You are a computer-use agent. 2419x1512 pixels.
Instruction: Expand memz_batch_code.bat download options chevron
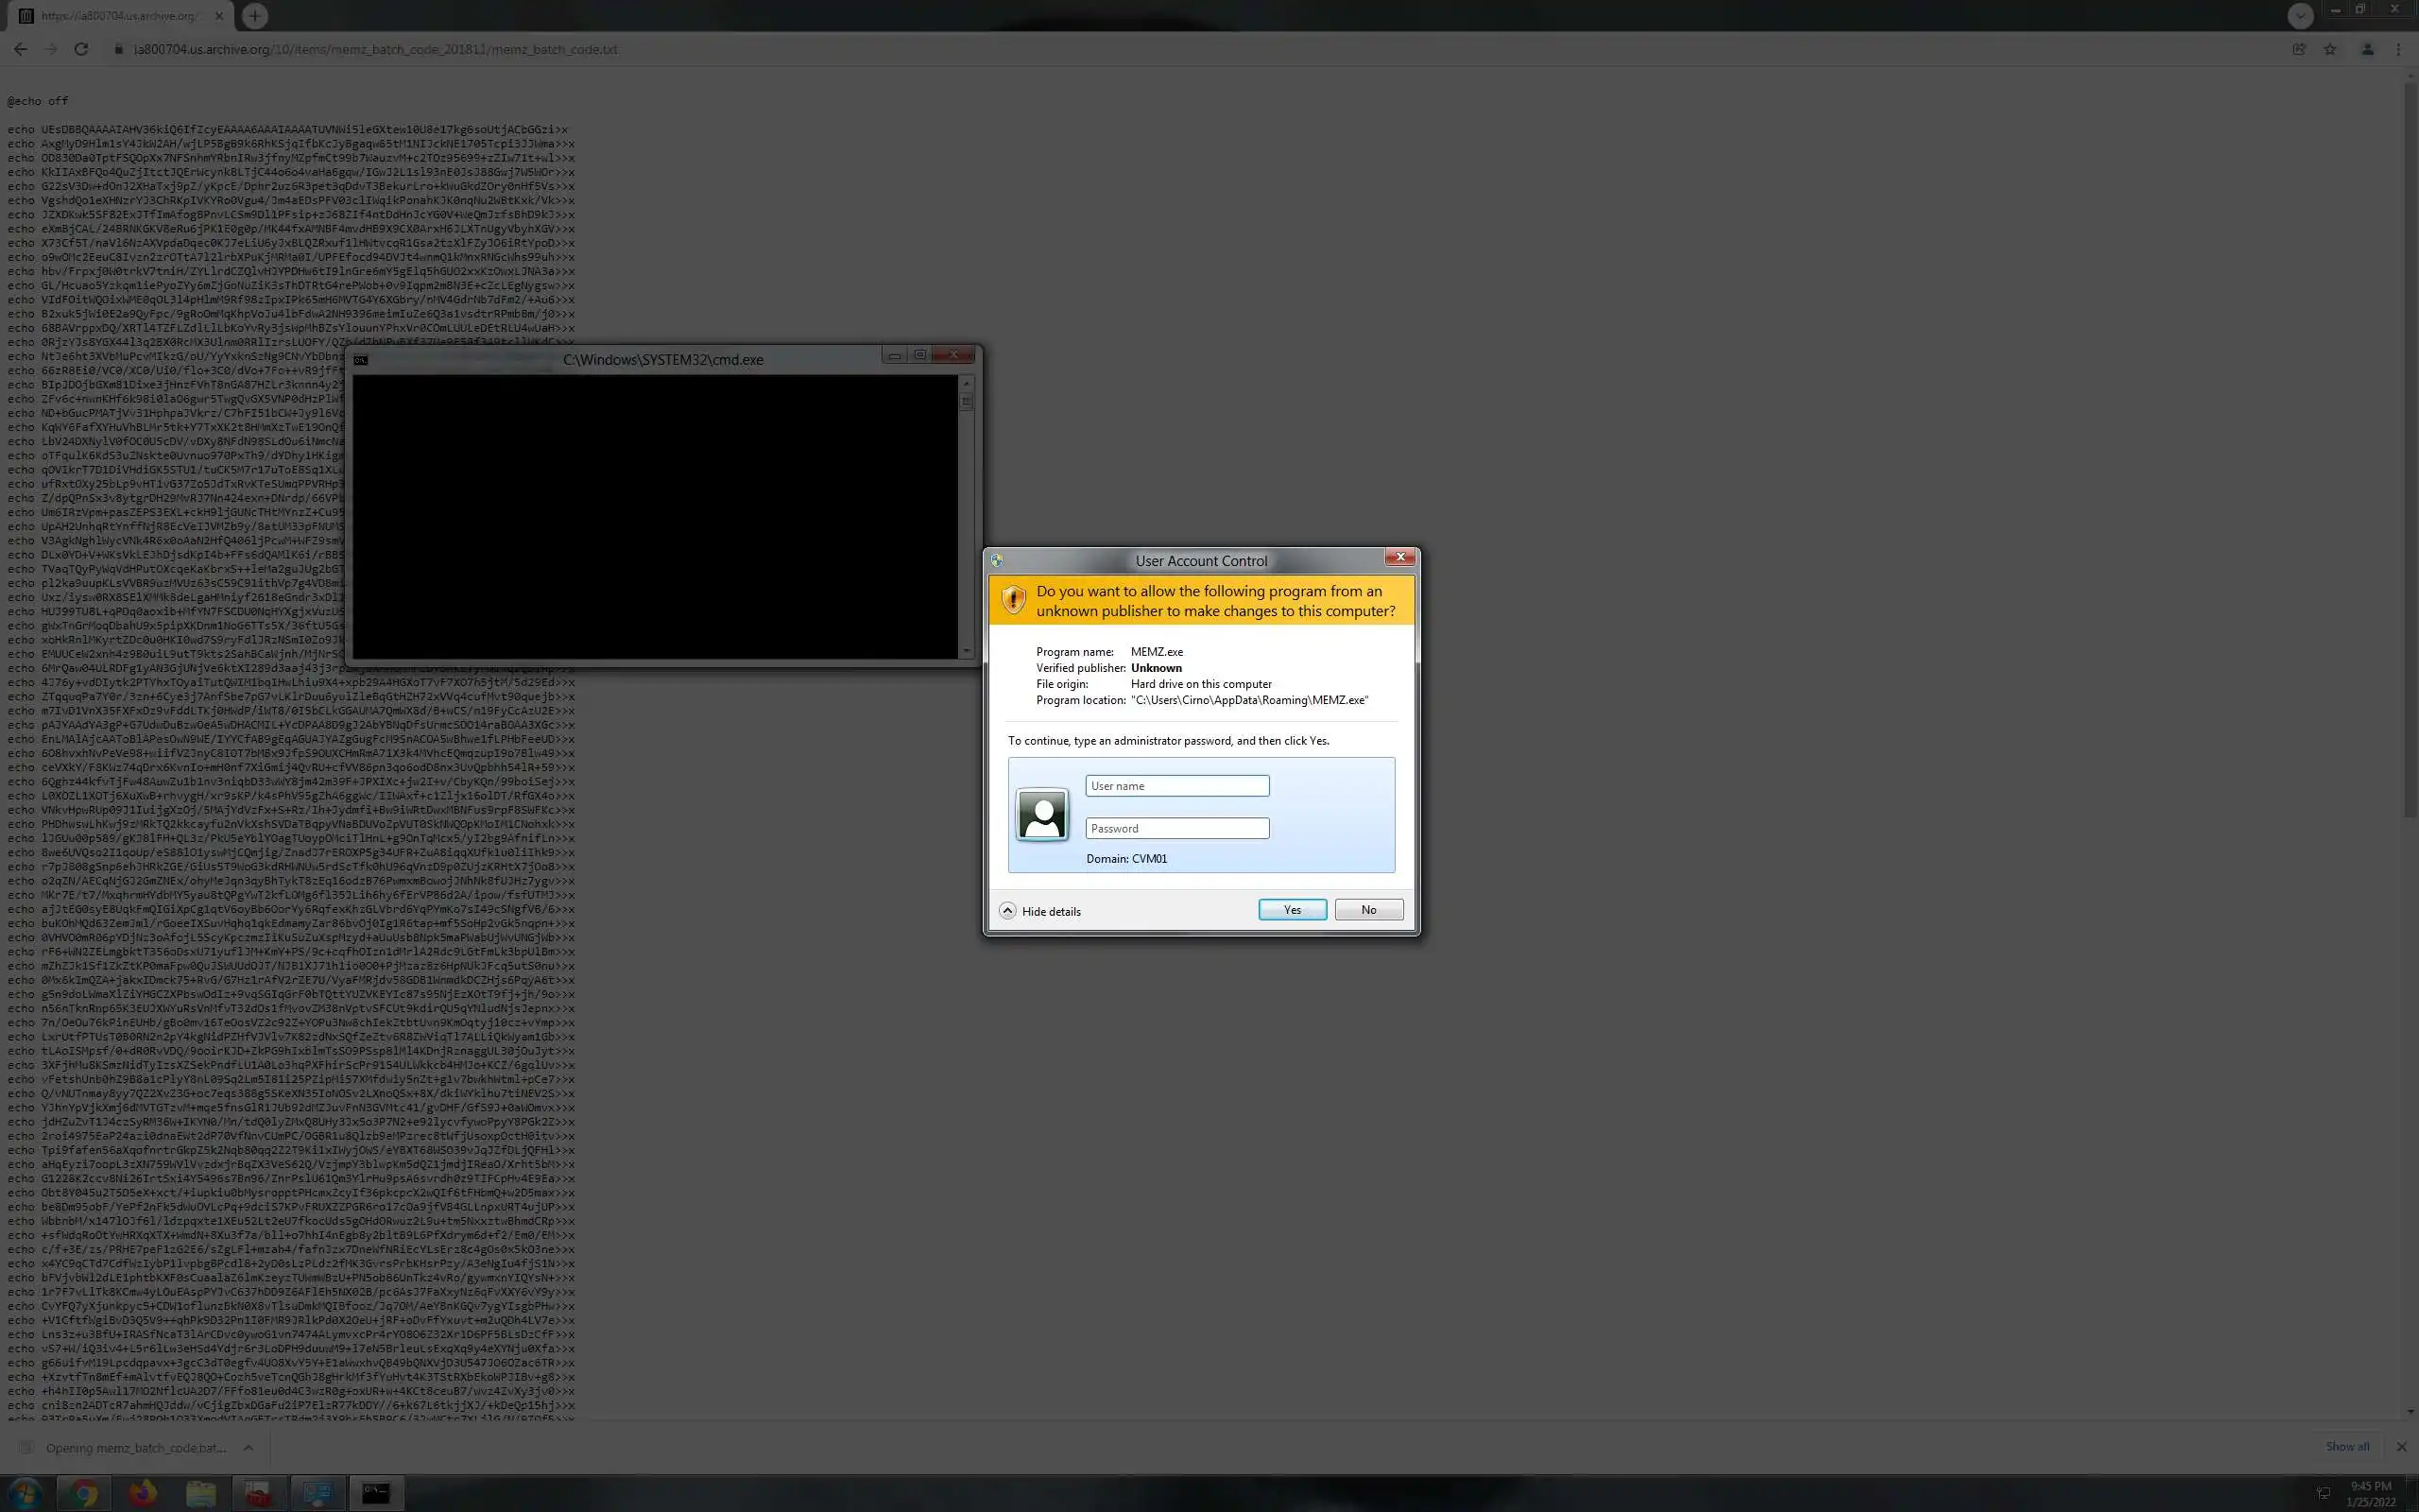(x=248, y=1447)
